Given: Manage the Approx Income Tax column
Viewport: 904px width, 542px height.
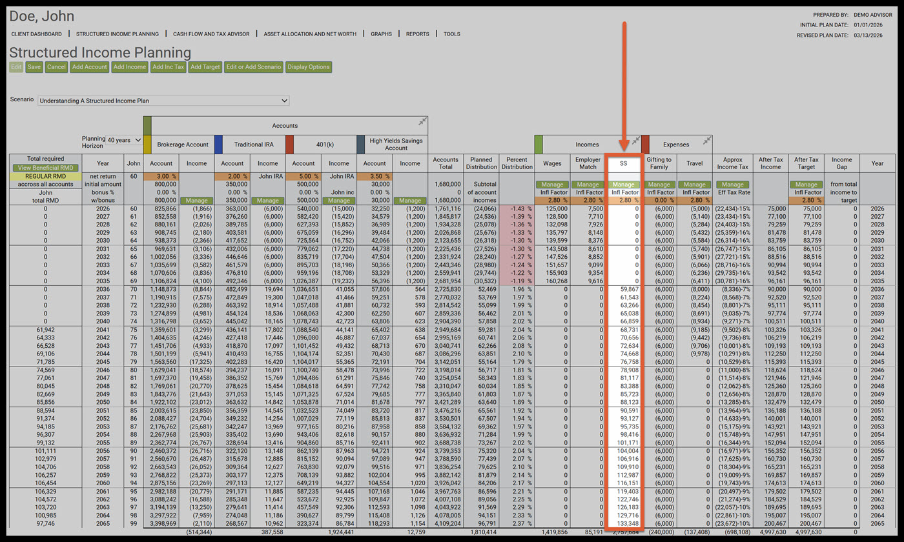Looking at the screenshot, I should 733,185.
